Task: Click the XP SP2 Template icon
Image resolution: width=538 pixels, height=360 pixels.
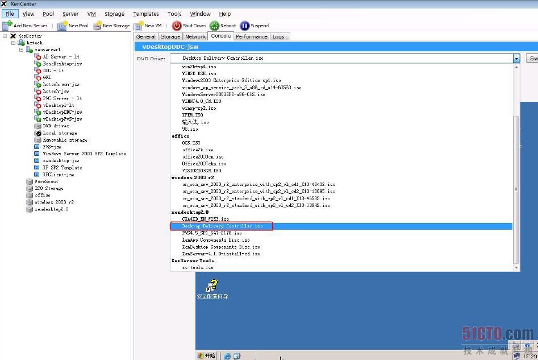Action: point(37,168)
